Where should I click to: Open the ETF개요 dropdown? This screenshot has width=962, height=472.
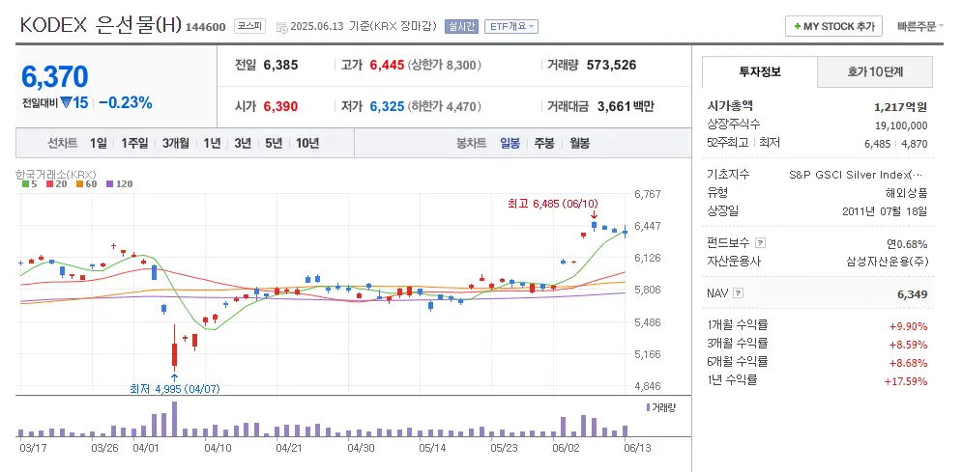pos(511,27)
